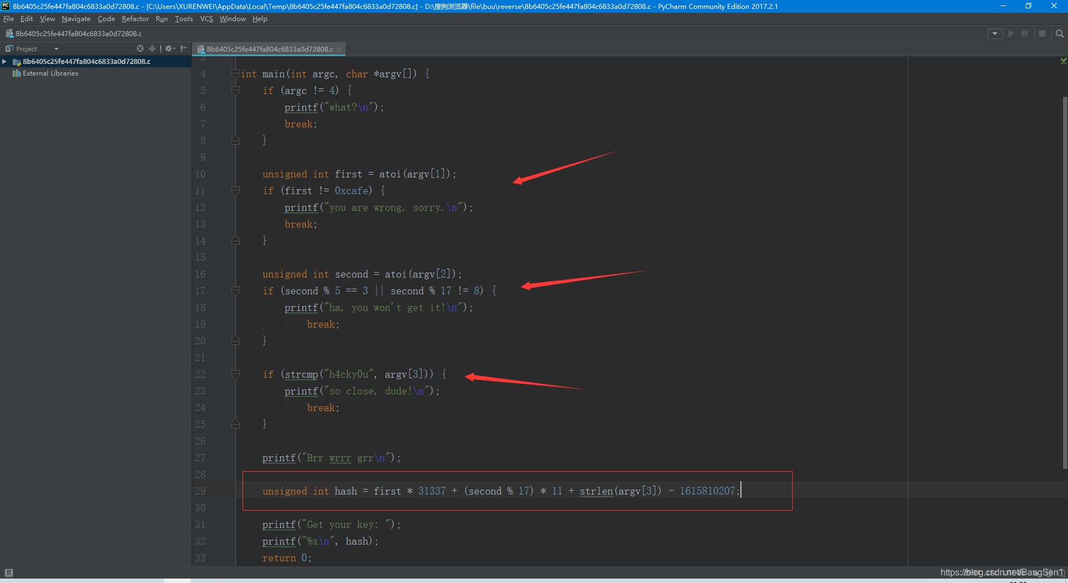
Task: Open the Refactor menu
Action: [135, 19]
